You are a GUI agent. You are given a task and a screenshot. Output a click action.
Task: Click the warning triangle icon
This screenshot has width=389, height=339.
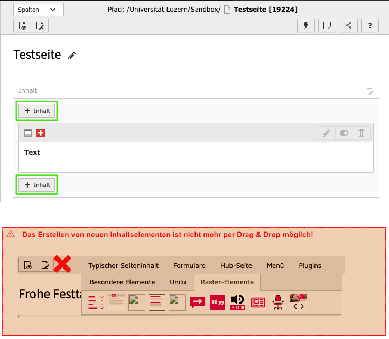click(x=11, y=234)
